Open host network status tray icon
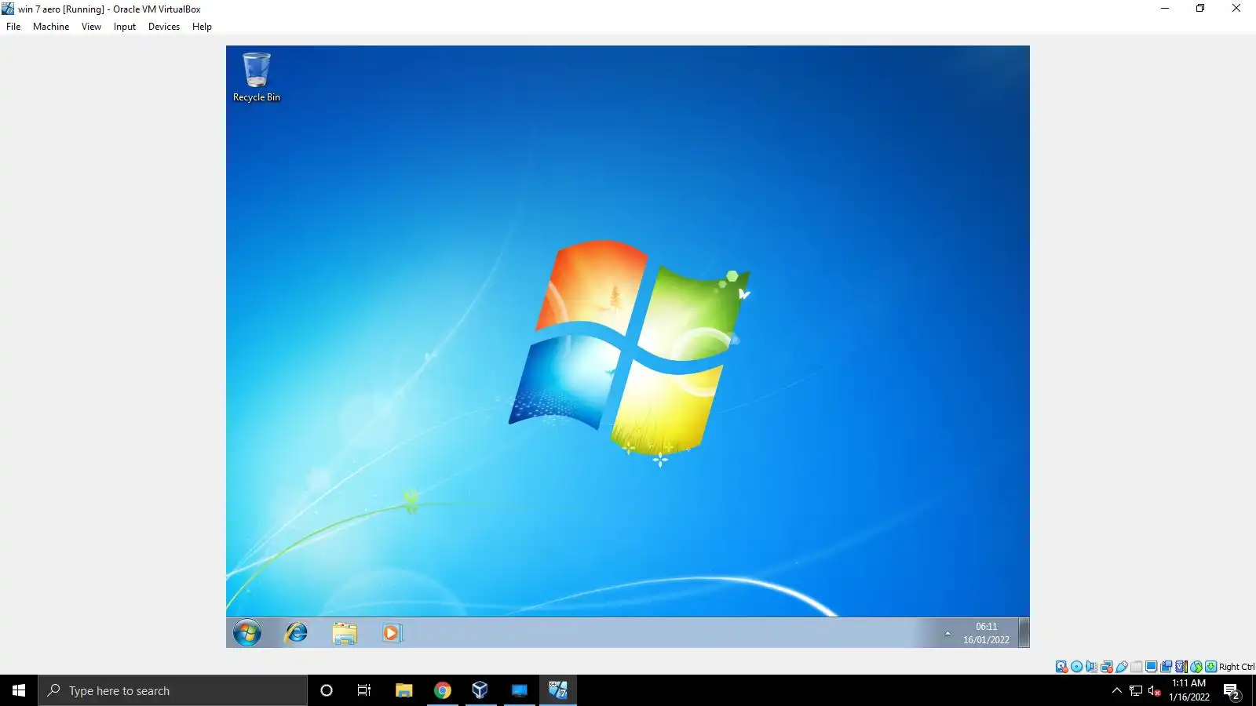This screenshot has height=706, width=1256. point(1136,690)
